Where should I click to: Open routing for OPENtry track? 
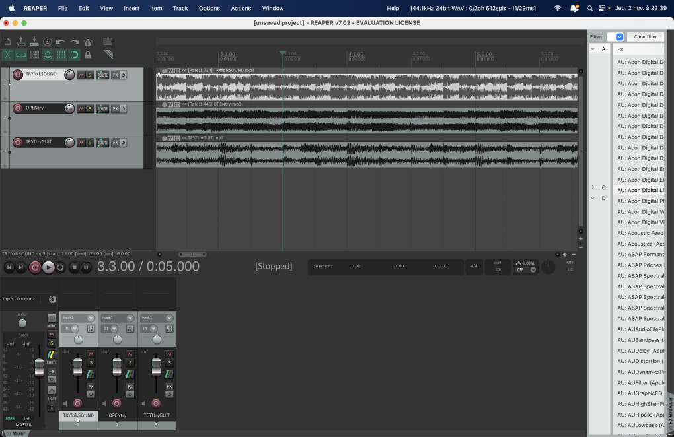[x=102, y=109]
